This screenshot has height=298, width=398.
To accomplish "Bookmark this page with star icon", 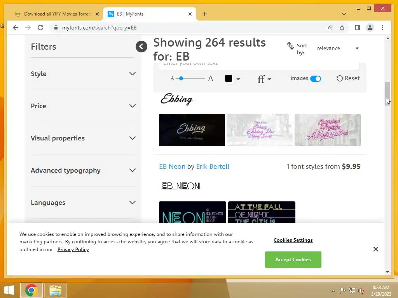I will [342, 28].
